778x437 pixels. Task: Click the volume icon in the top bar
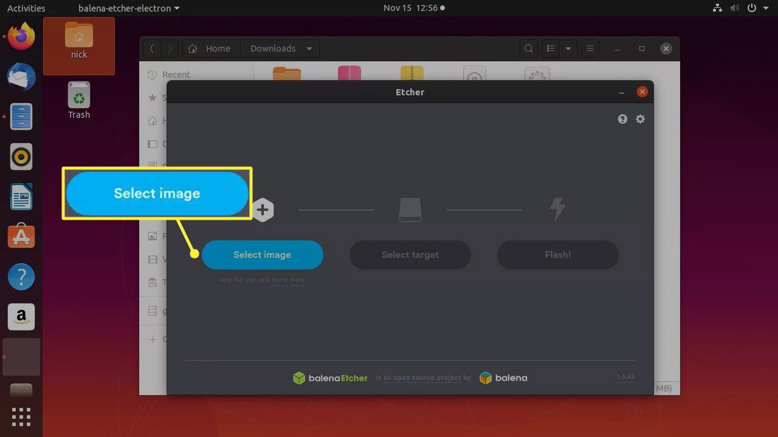[x=735, y=8]
